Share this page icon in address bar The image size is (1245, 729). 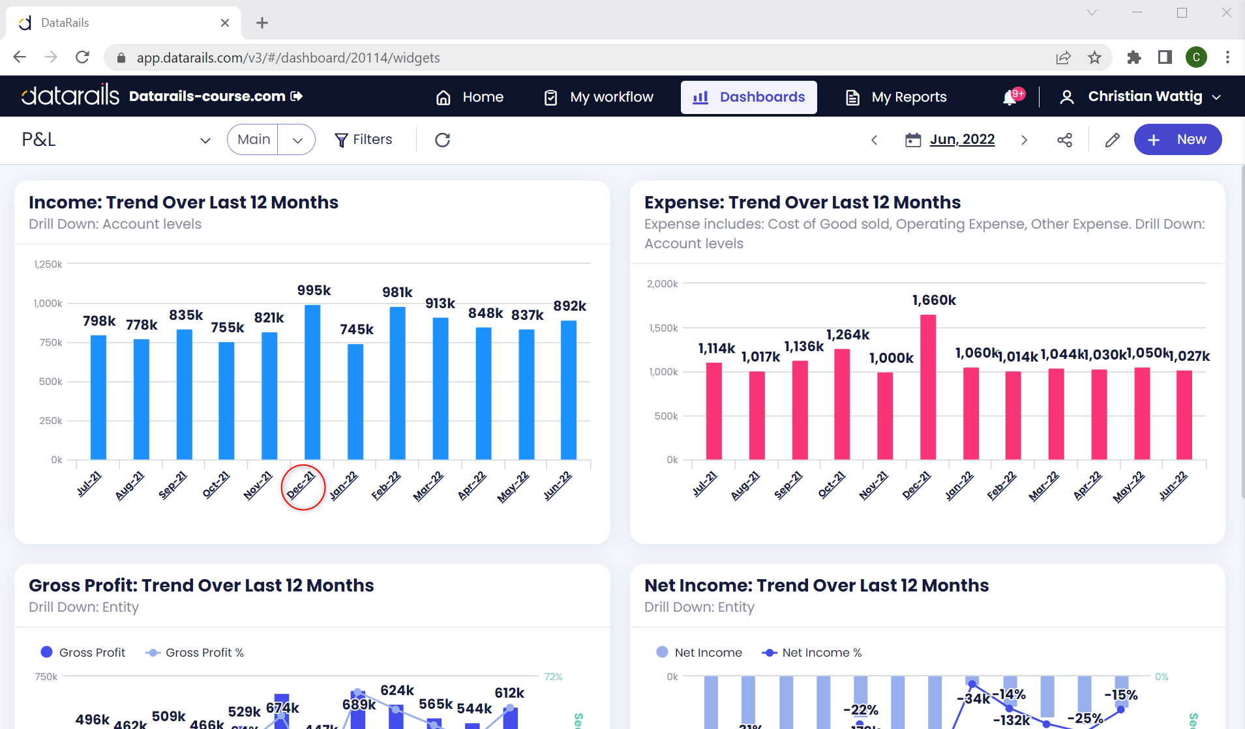pyautogui.click(x=1063, y=57)
